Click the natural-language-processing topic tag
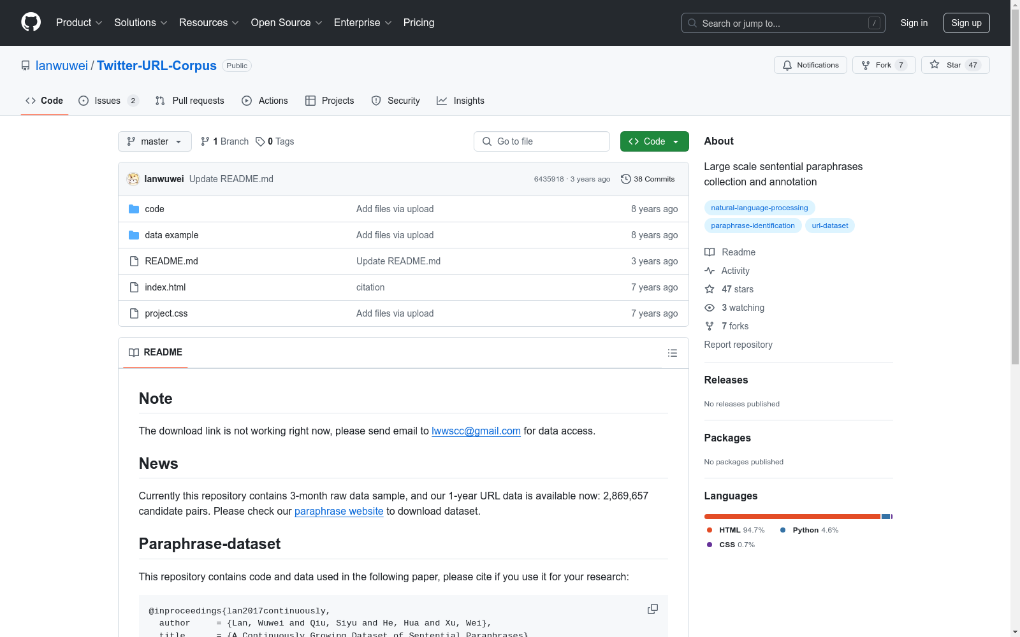This screenshot has width=1020, height=637. coord(759,208)
